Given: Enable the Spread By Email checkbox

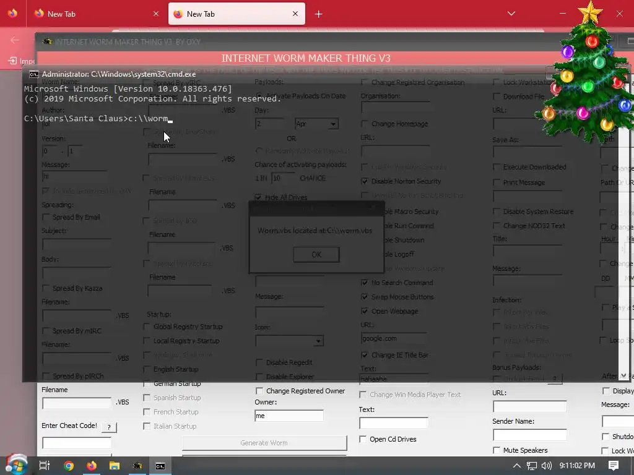Looking at the screenshot, I should (x=46, y=217).
